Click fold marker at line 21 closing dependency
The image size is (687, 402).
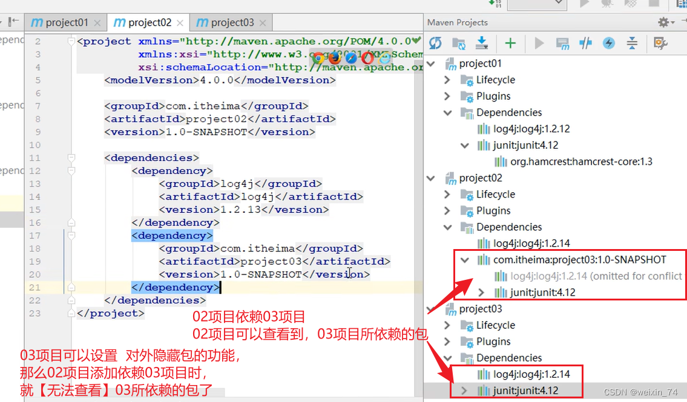click(x=71, y=287)
